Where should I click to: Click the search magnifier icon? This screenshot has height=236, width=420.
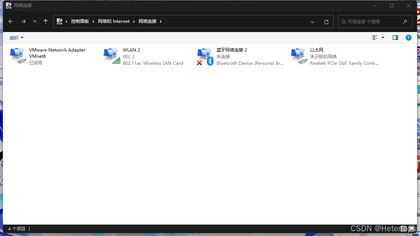405,22
